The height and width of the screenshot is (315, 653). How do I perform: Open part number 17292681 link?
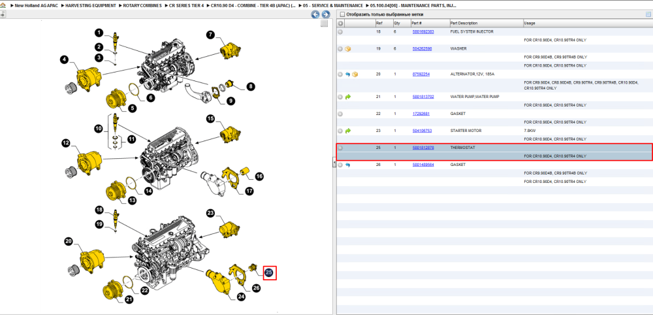pyautogui.click(x=421, y=114)
